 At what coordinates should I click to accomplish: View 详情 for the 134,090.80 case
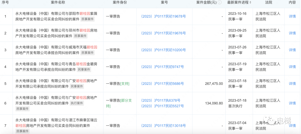[292, 103]
